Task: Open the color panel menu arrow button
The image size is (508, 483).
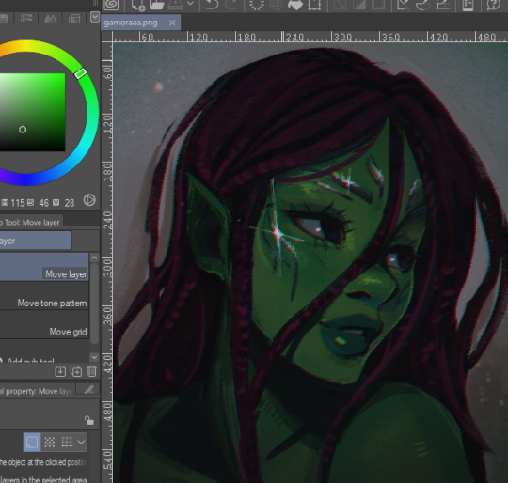Action: pyautogui.click(x=95, y=17)
